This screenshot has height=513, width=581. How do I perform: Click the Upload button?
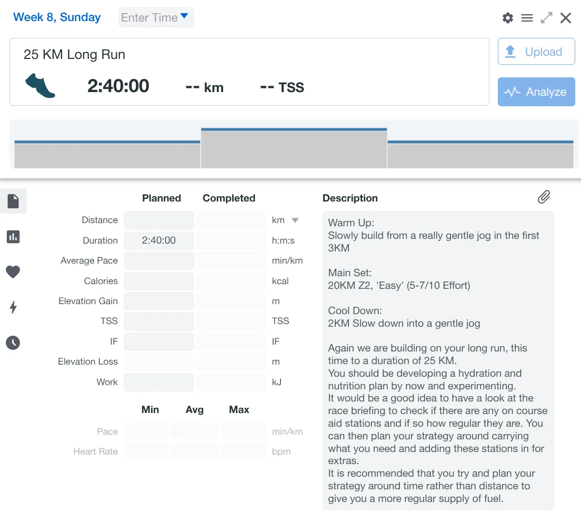pyautogui.click(x=536, y=52)
